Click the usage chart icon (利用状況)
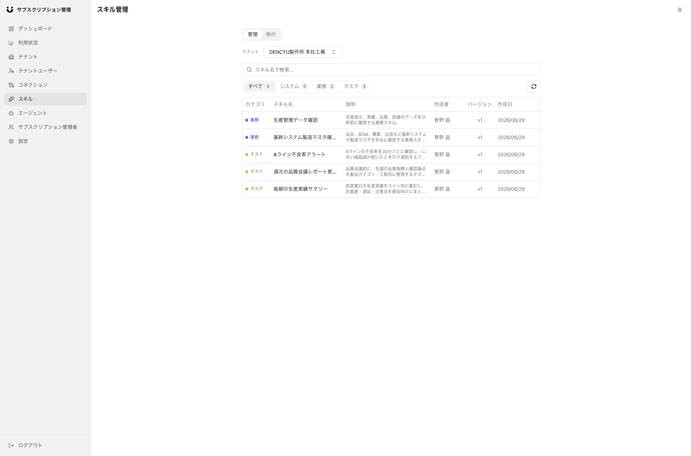The image size is (691, 456). coord(11,43)
